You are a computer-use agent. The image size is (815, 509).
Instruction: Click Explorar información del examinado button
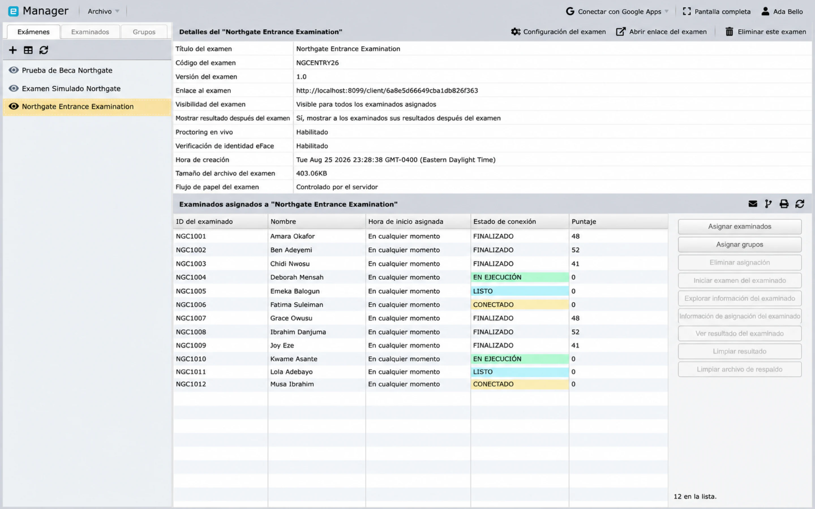pos(739,299)
